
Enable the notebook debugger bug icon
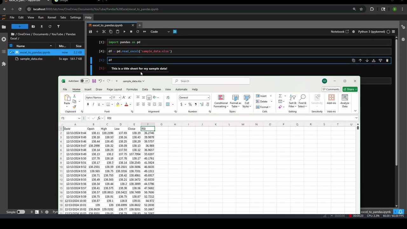[x=353, y=31]
